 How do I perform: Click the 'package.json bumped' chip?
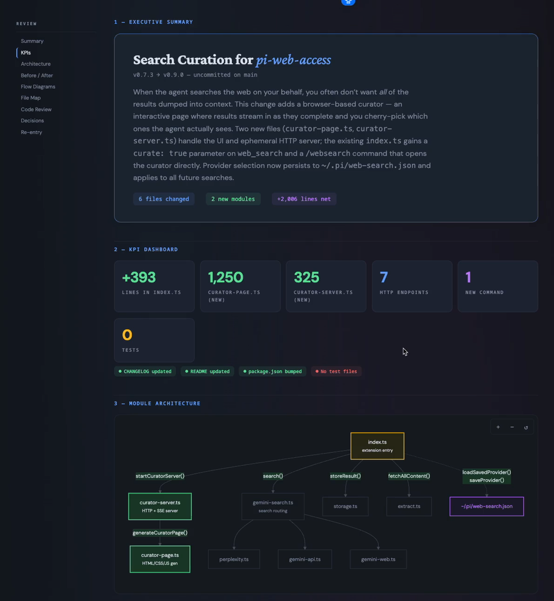click(x=272, y=372)
